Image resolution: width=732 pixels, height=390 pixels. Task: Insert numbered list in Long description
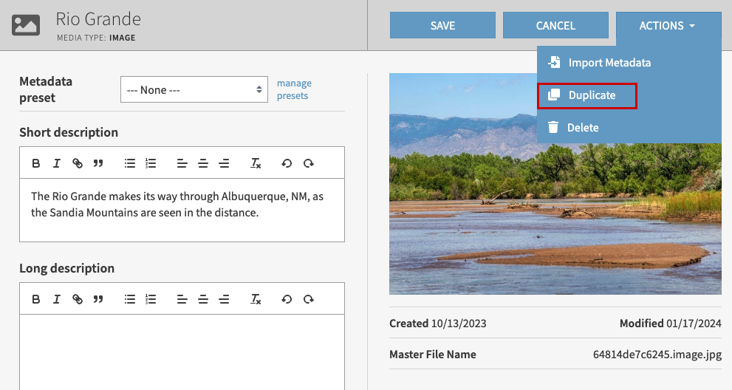pos(151,299)
